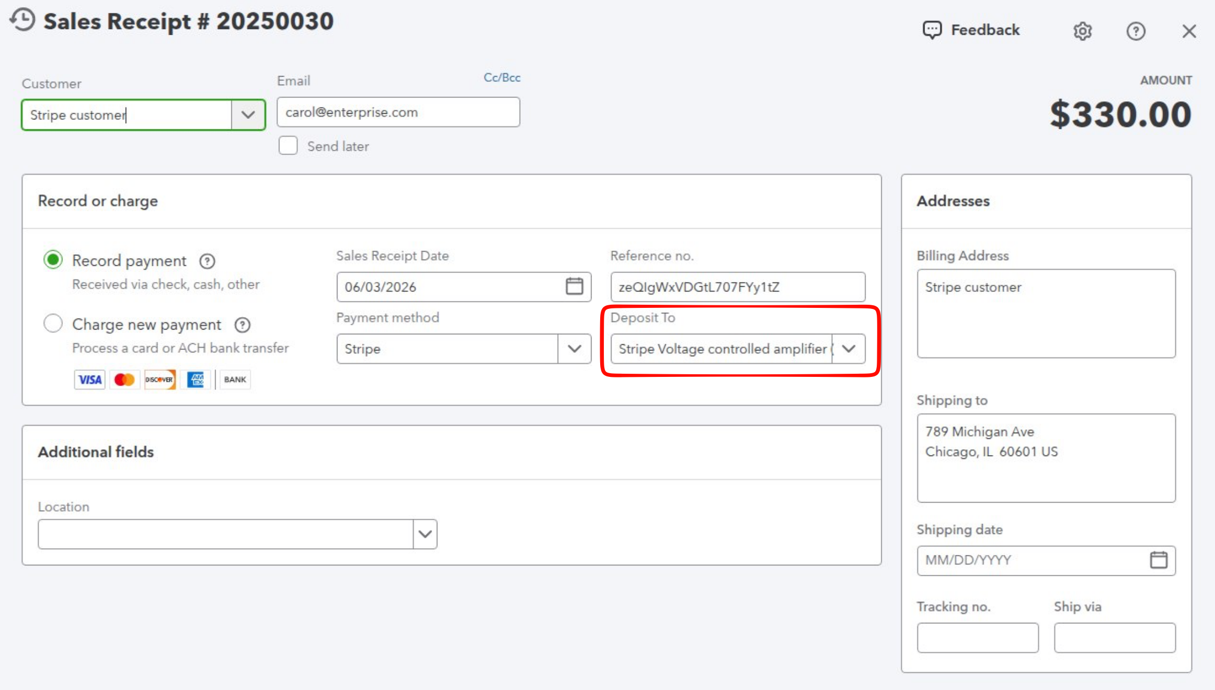Viewport: 1215px width, 690px height.
Task: Expand the Location dropdown arrow
Action: click(425, 534)
